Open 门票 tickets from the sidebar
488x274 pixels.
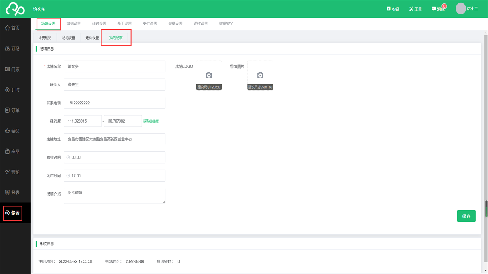(15, 69)
